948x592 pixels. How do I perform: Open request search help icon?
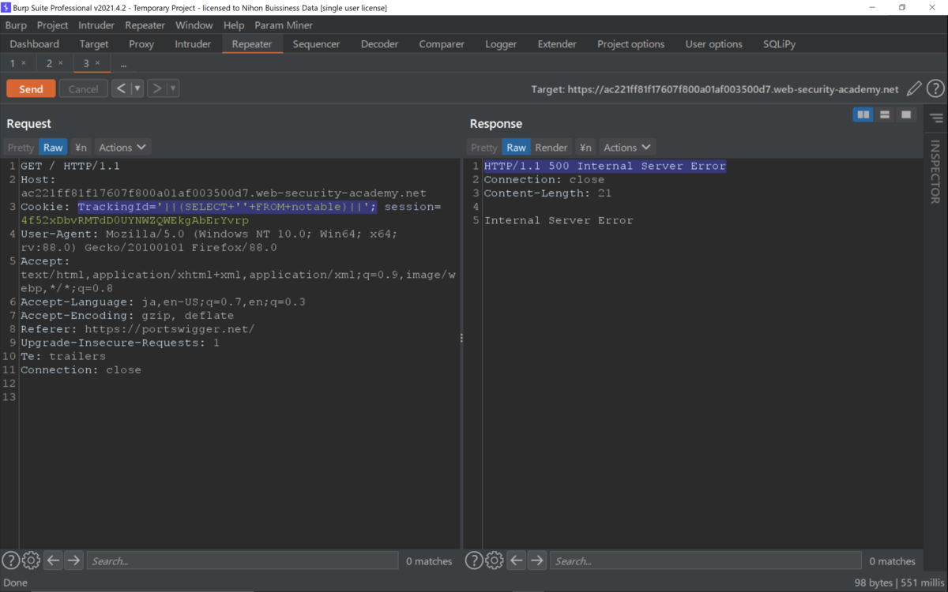click(x=10, y=560)
